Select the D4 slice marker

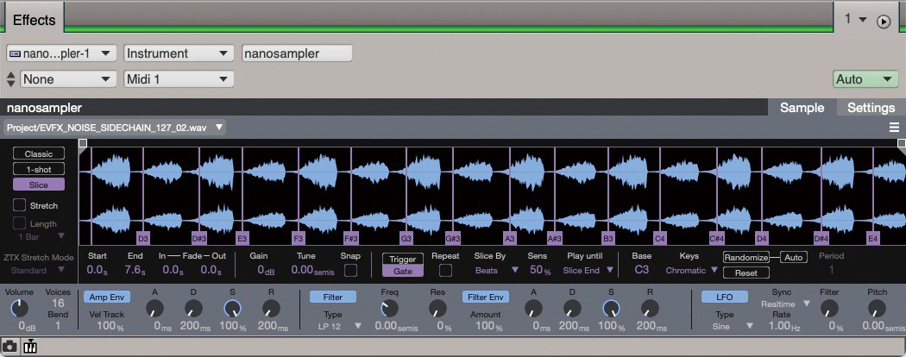pyautogui.click(x=762, y=238)
